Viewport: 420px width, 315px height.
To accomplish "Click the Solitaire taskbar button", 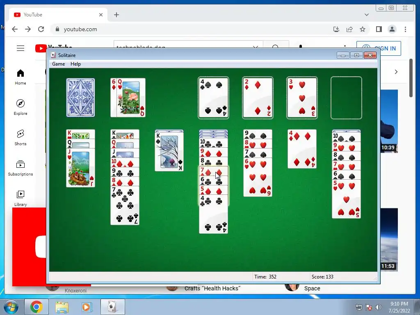I will point(112,307).
